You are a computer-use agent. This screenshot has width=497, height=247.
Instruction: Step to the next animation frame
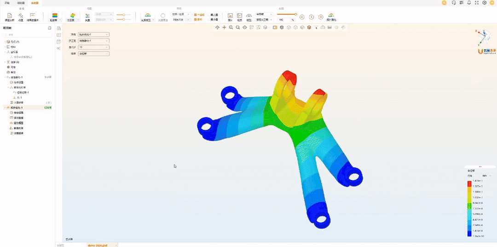click(x=321, y=17)
